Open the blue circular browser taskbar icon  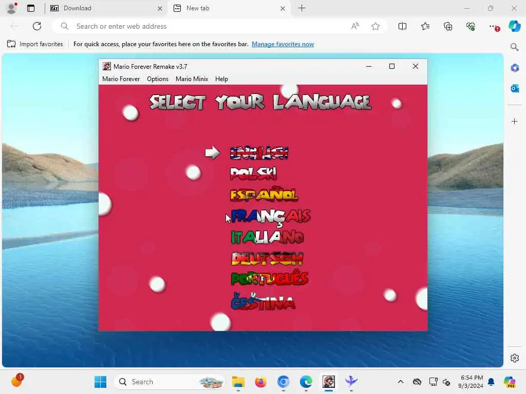(x=284, y=382)
